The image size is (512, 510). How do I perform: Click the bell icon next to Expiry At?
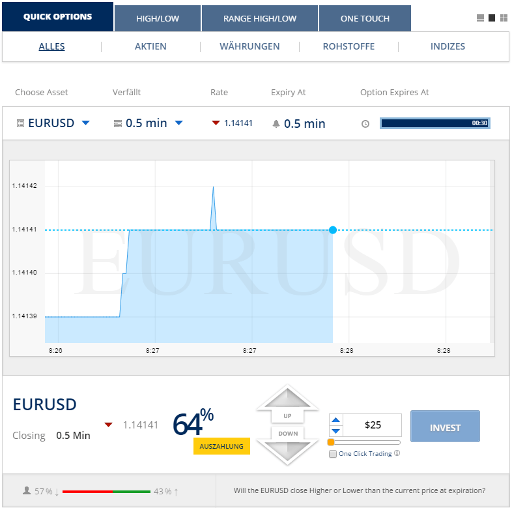[276, 123]
